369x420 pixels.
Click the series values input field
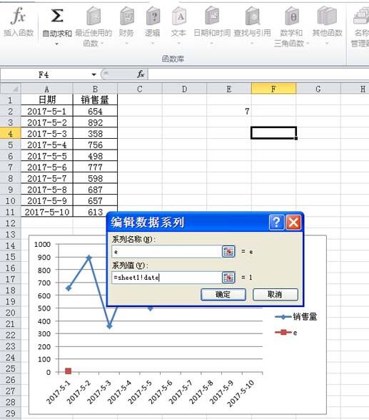pyautogui.click(x=167, y=278)
